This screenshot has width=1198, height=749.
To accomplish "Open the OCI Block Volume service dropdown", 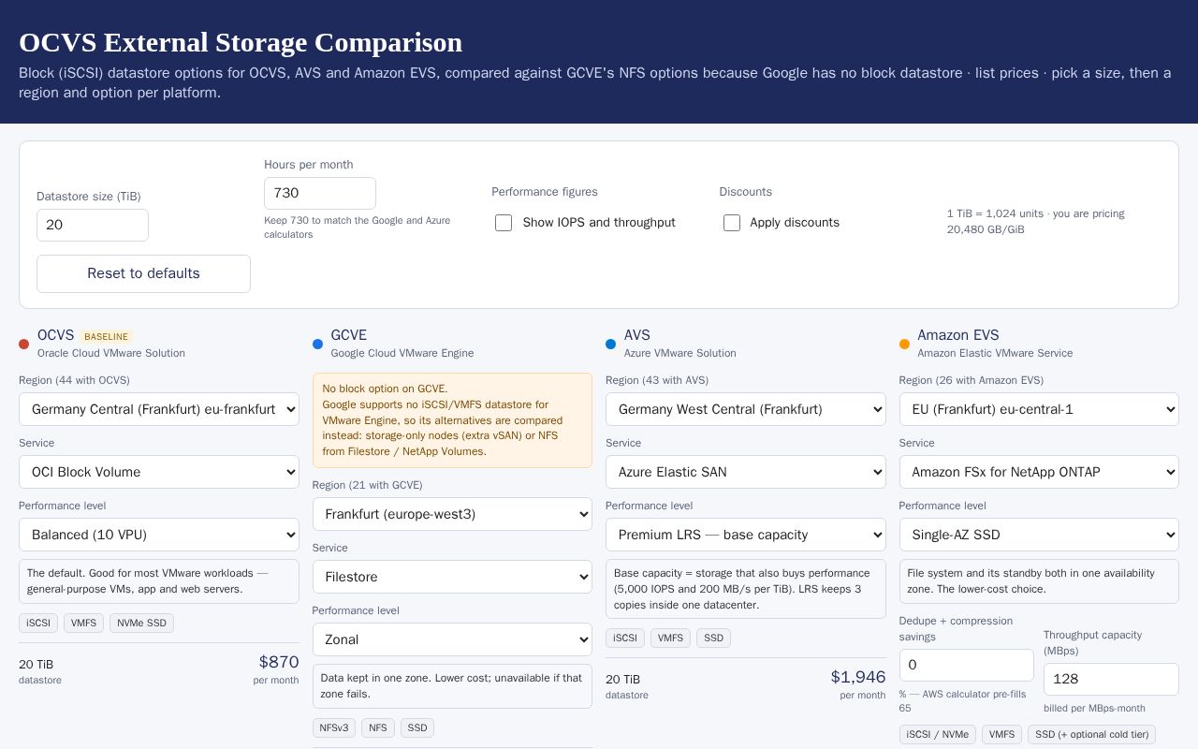I will 159,472.
